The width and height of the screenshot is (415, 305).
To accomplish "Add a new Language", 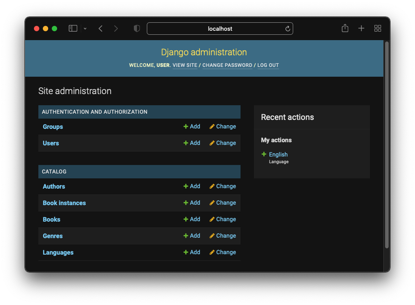I will (192, 252).
